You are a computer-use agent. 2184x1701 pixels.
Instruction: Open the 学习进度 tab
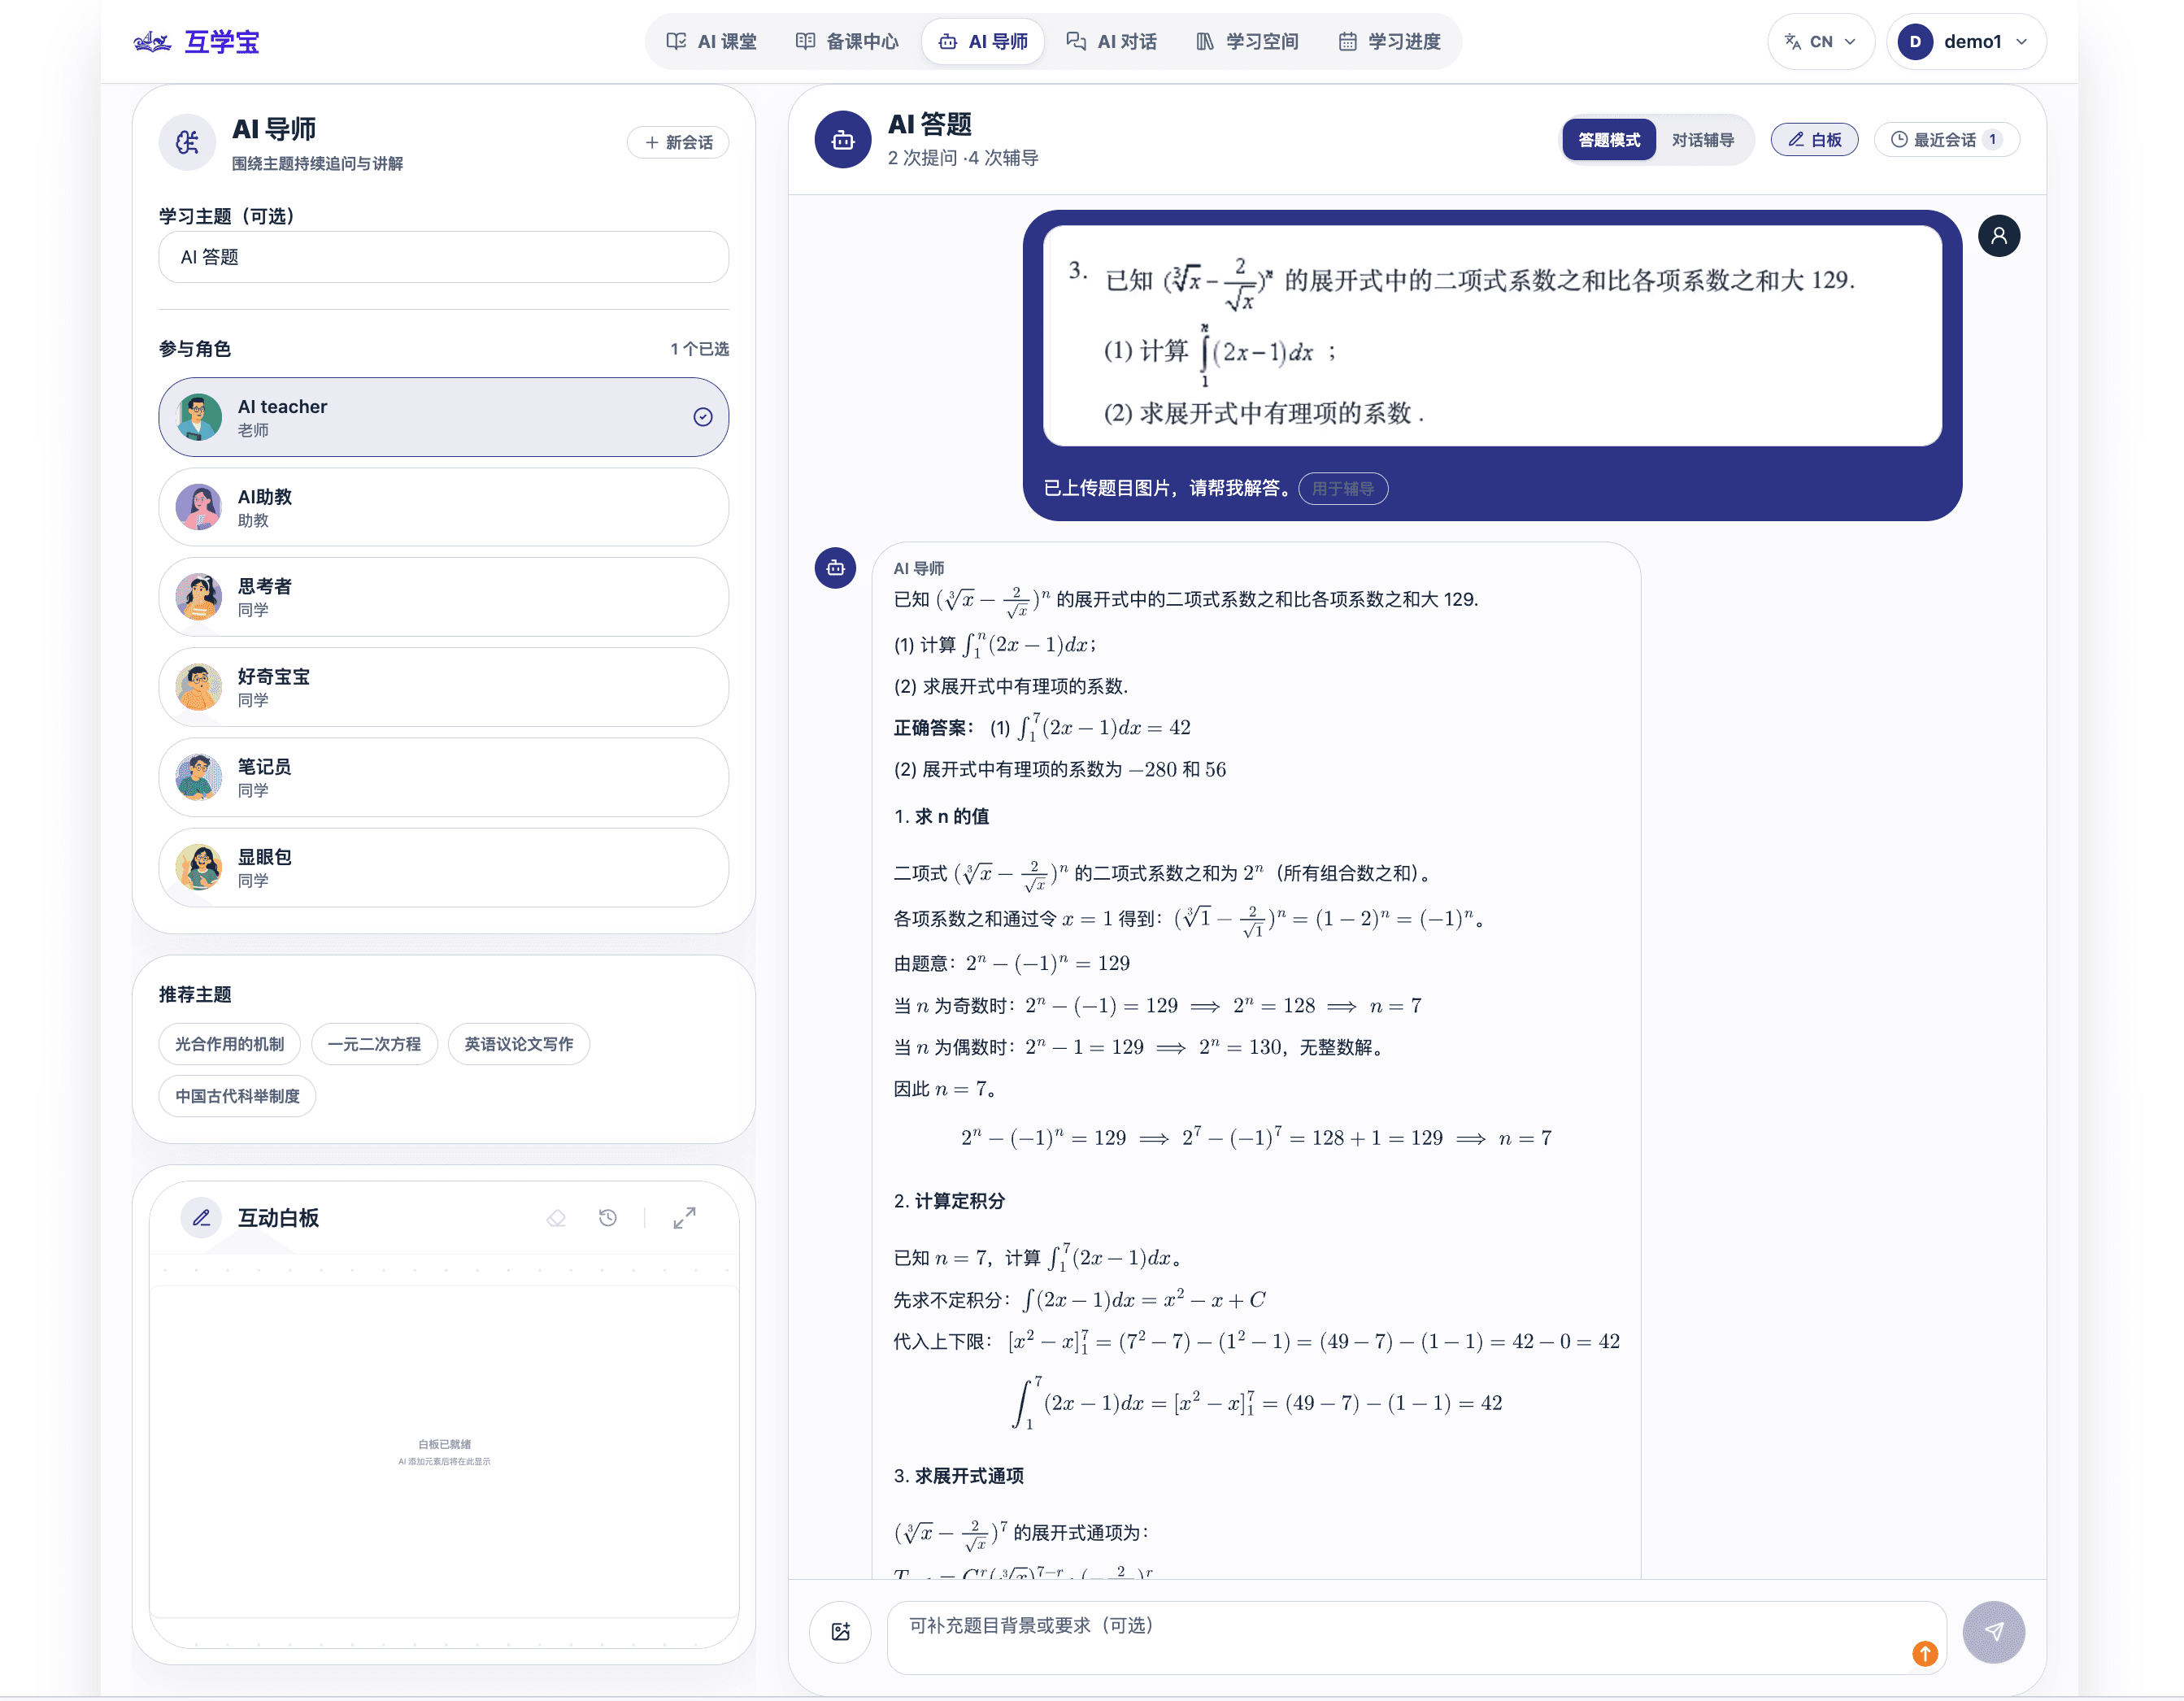[1389, 42]
